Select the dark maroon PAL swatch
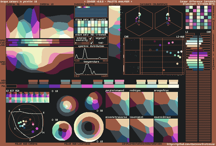This screenshot has width=216, height=146. click(x=22, y=86)
